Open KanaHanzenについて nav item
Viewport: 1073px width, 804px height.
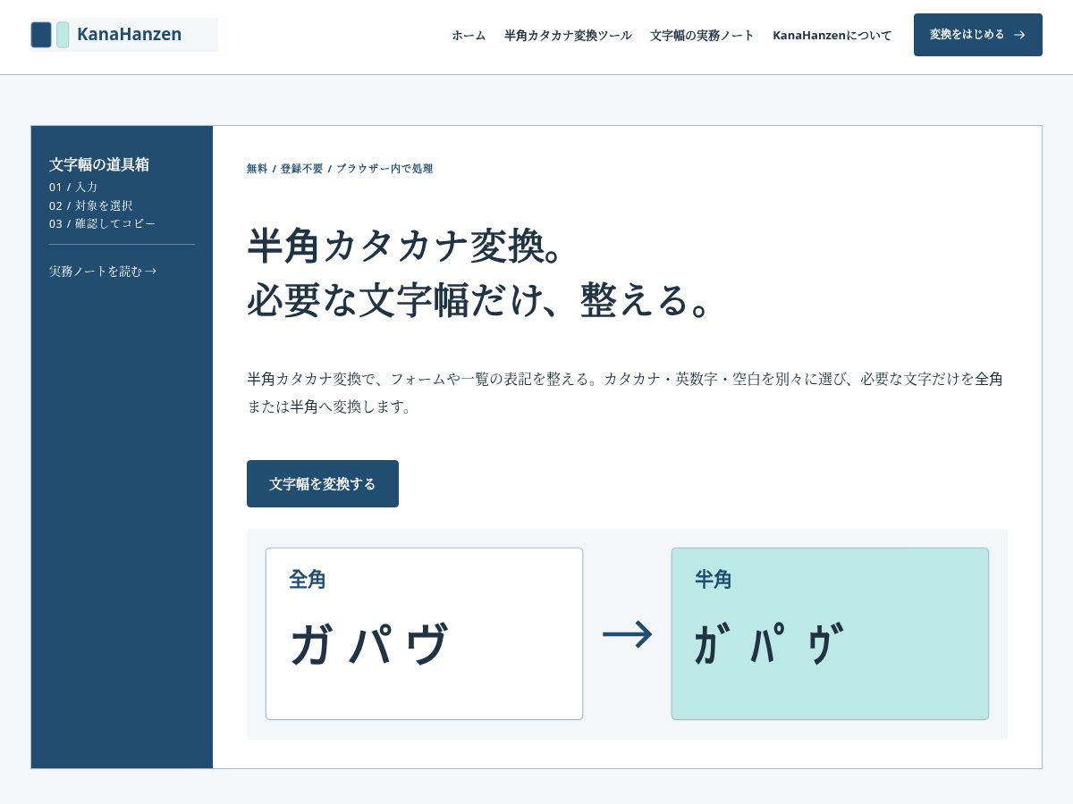click(832, 36)
